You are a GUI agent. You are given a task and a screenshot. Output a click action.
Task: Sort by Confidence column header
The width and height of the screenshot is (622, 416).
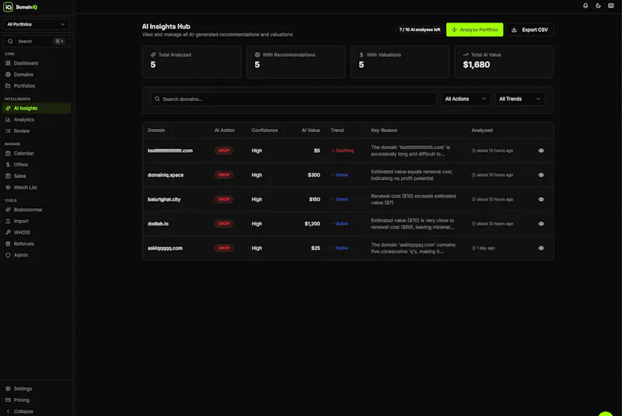(264, 131)
